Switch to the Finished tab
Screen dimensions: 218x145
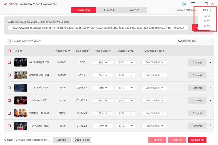(109, 10)
